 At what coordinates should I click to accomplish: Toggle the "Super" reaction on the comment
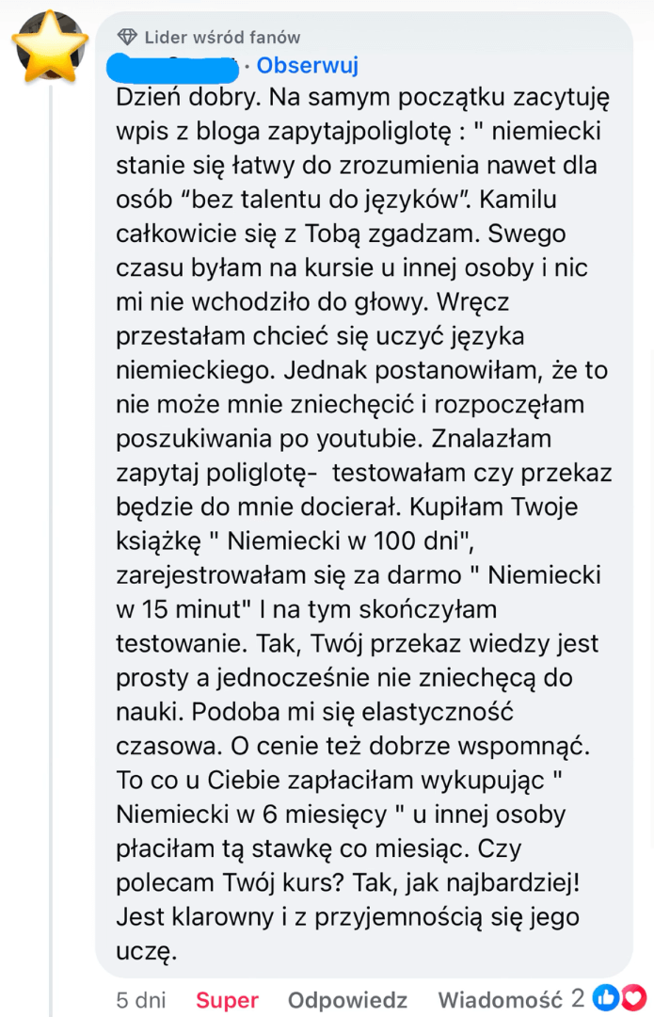click(x=227, y=999)
